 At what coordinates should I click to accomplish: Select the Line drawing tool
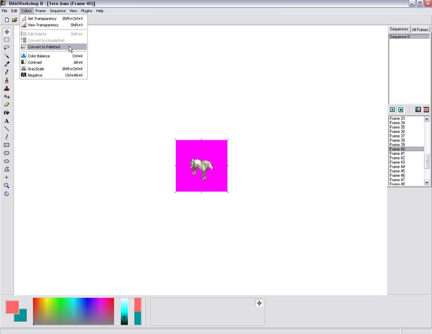coord(7,129)
